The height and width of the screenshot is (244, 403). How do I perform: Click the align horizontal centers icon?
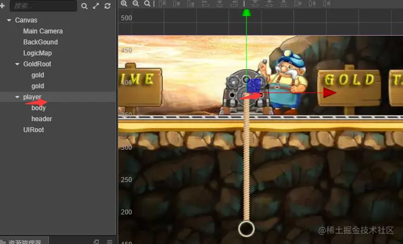tap(219, 3)
